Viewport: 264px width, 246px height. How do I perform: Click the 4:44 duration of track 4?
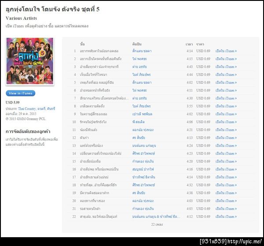(x=190, y=74)
